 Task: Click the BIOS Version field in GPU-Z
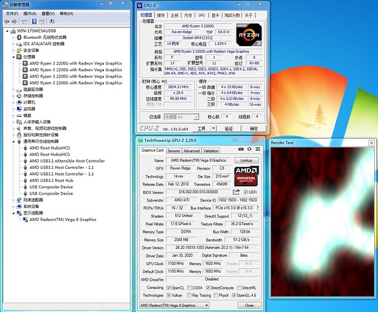tap(198, 192)
